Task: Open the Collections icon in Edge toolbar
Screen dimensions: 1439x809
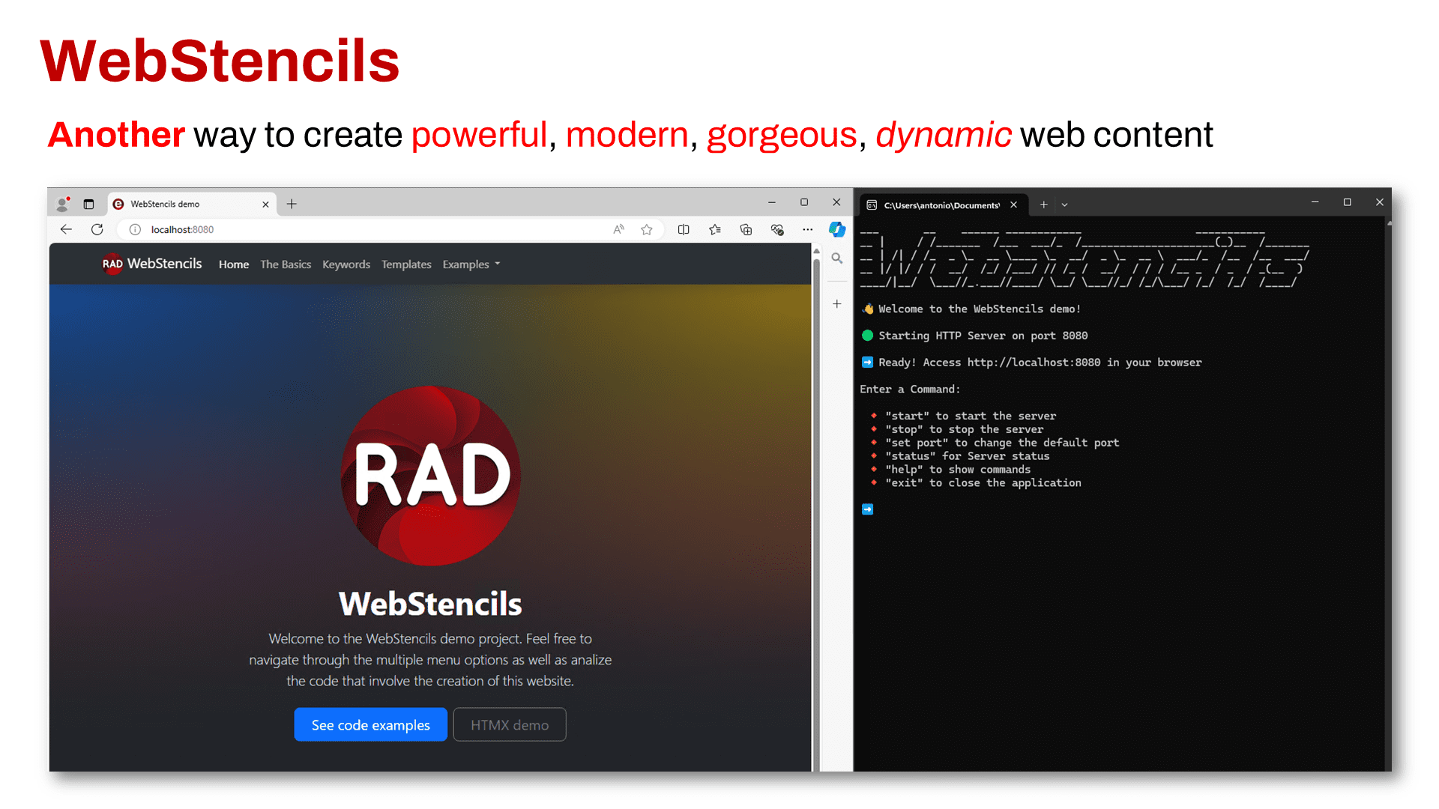Action: pos(746,229)
